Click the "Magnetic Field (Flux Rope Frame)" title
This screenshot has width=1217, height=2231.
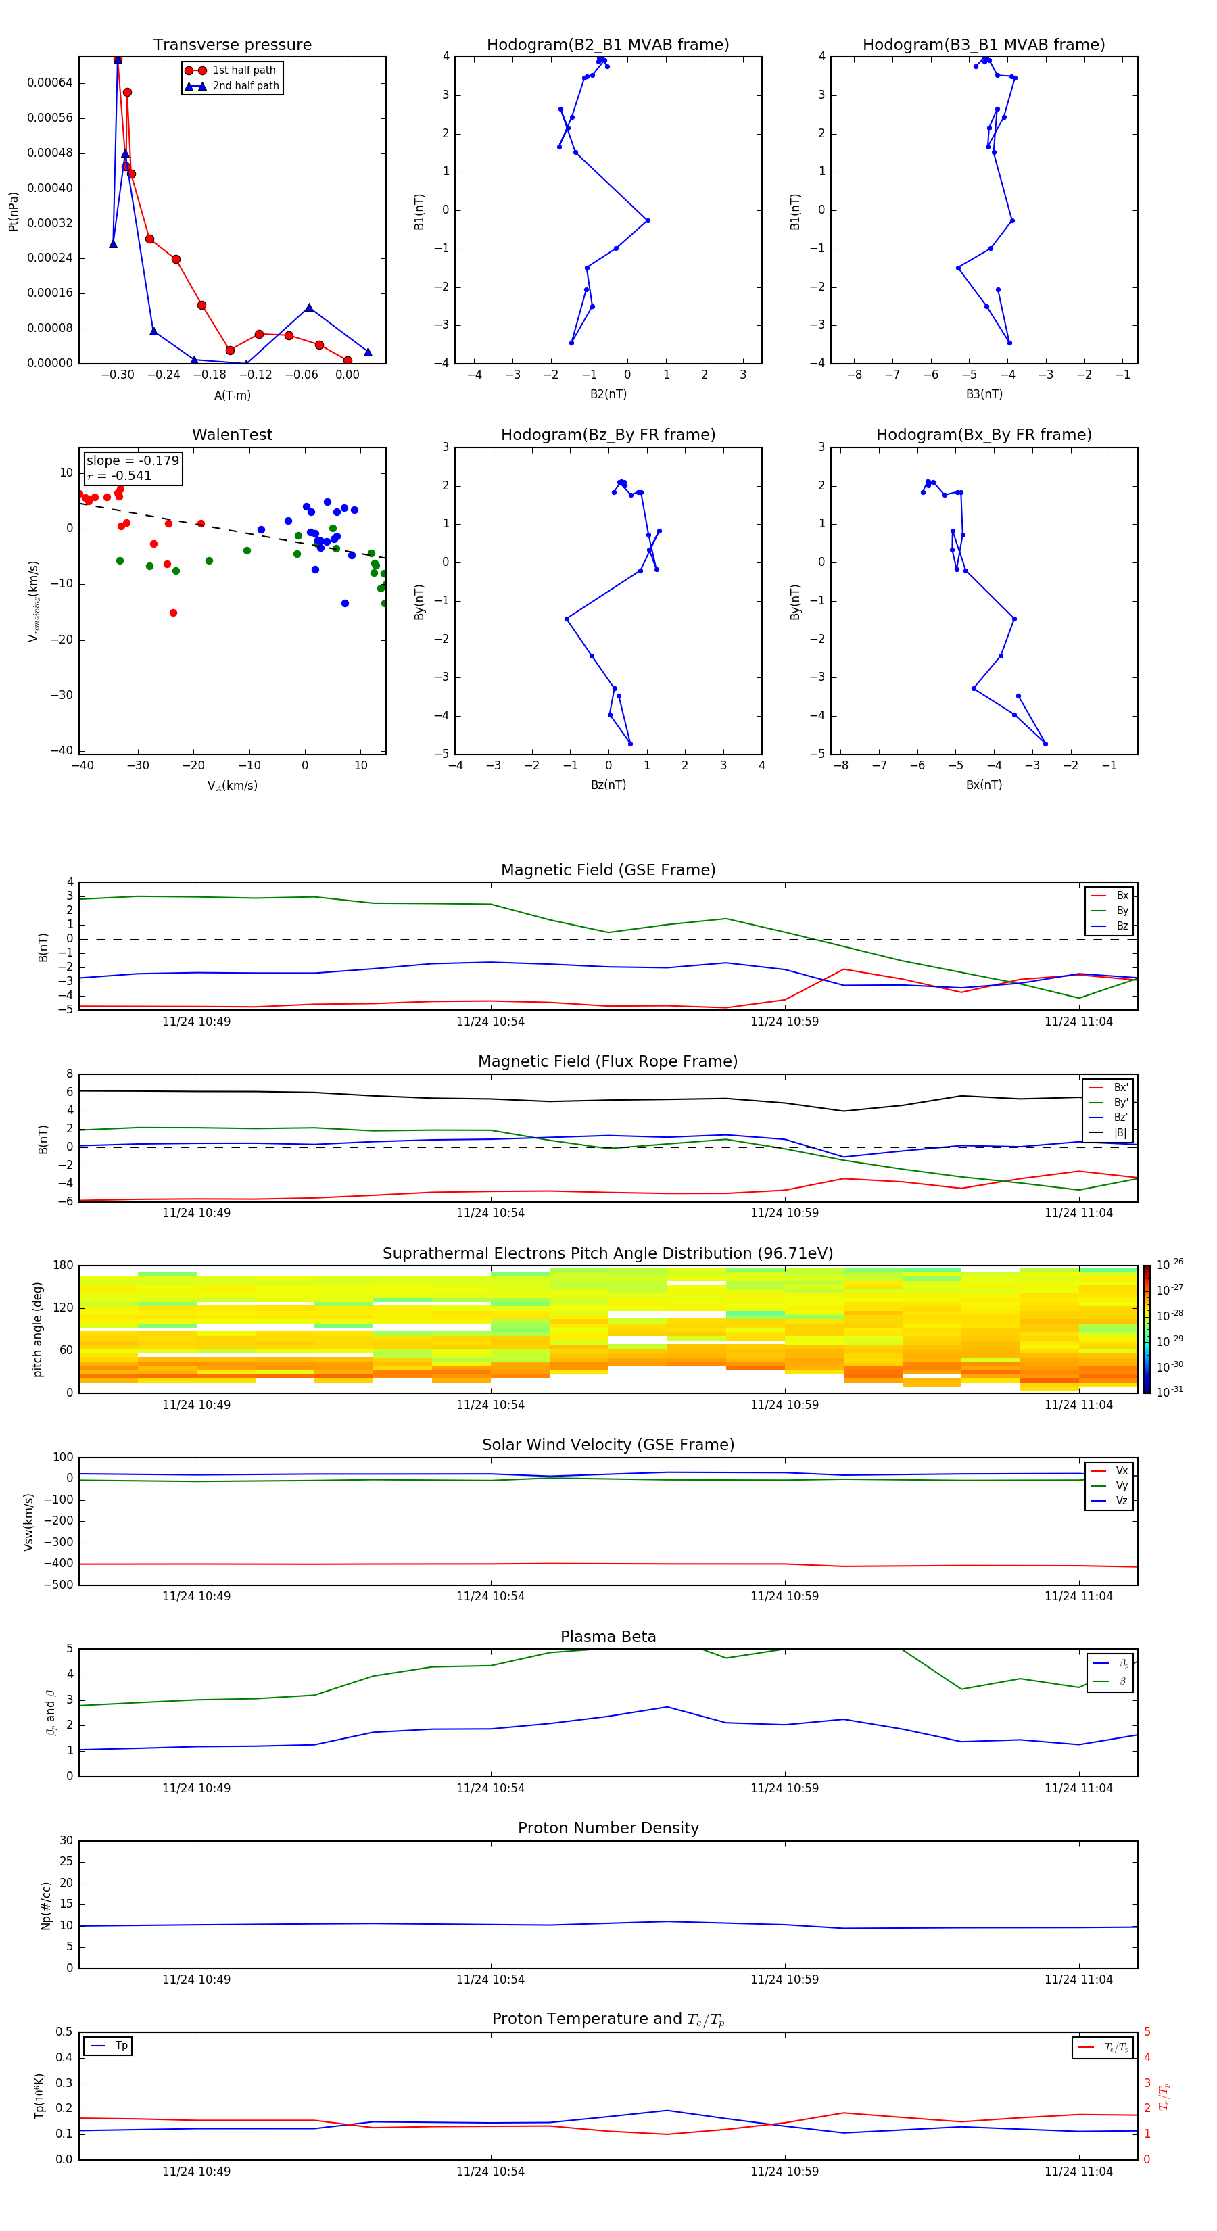[608, 1062]
